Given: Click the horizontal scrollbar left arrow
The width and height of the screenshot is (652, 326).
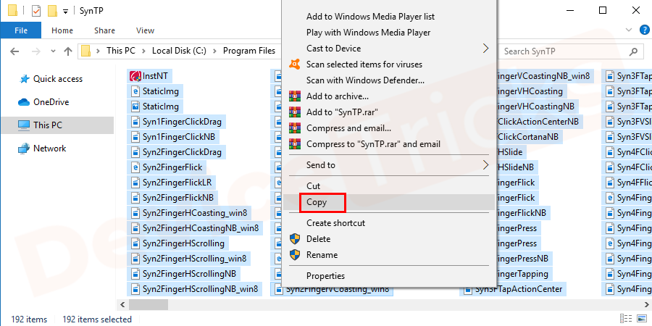Looking at the screenshot, I should point(122,305).
